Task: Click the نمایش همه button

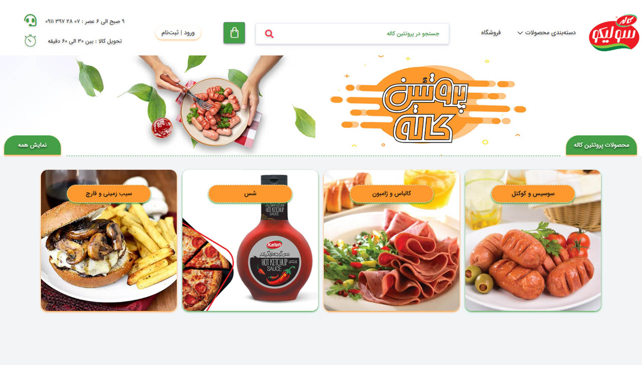Action: [33, 145]
